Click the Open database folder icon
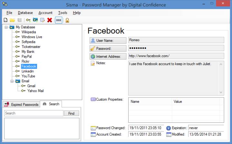232x144 pixels. (x=12, y=20)
